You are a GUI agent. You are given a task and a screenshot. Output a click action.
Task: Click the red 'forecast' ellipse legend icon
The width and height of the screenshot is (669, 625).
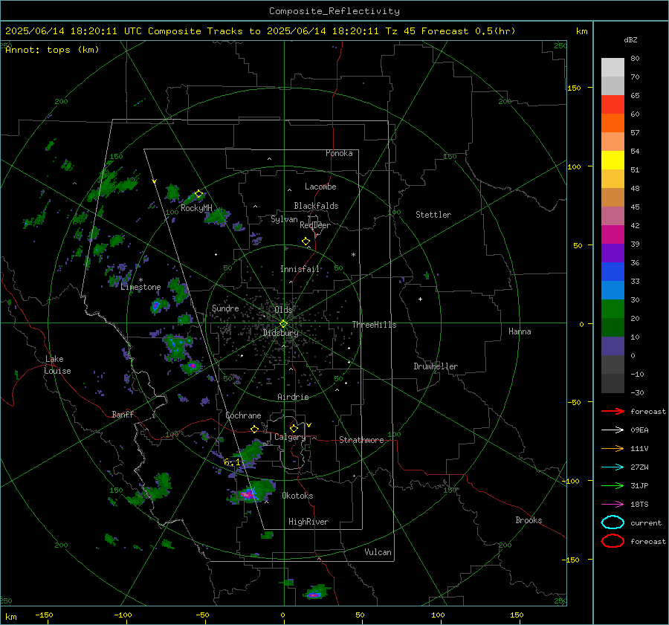tap(613, 541)
